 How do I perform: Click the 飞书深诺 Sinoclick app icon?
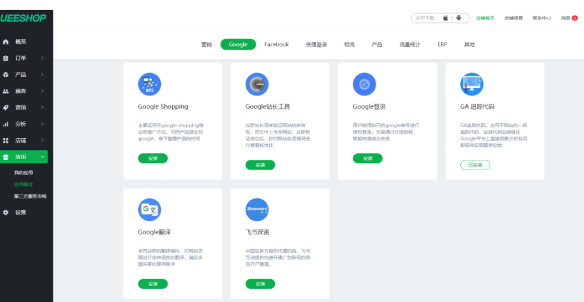pyautogui.click(x=257, y=209)
